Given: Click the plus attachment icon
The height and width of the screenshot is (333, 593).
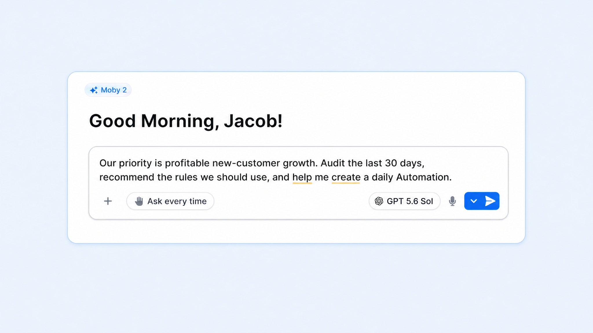Looking at the screenshot, I should coord(108,201).
